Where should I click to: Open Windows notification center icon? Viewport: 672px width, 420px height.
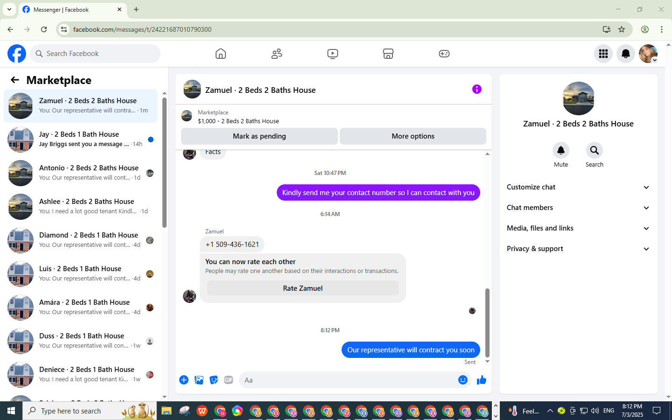[x=657, y=411]
